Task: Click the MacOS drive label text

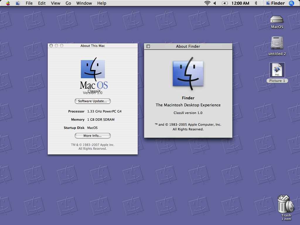Action: pos(277,27)
